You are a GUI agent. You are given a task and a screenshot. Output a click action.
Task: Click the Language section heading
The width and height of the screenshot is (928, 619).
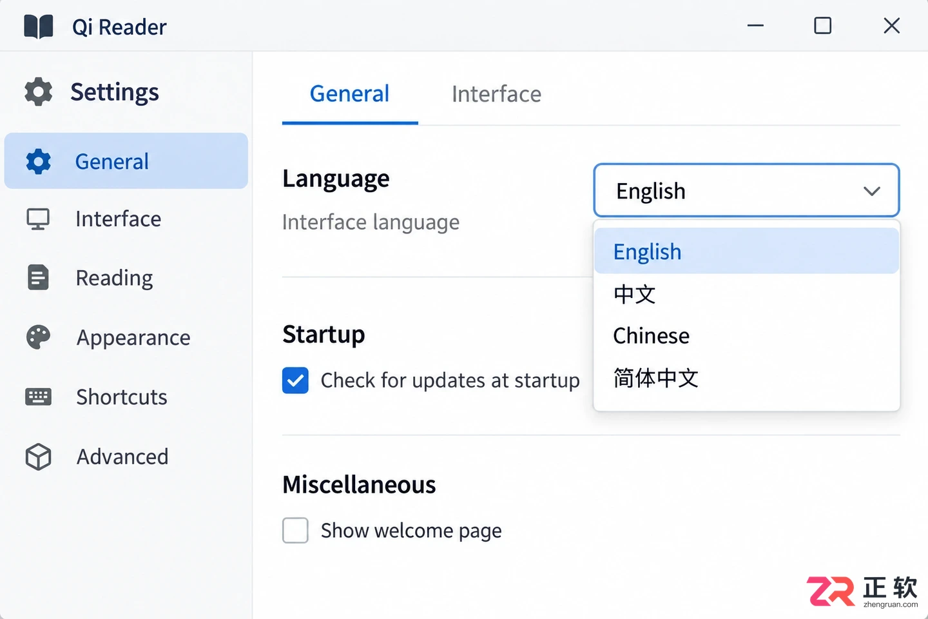(336, 179)
